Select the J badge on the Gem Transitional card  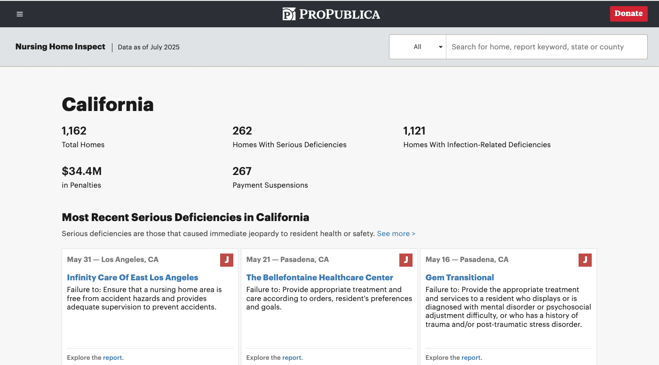pyautogui.click(x=585, y=260)
